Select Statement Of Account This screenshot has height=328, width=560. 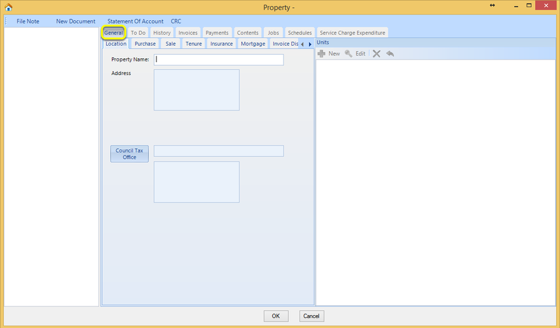(x=136, y=21)
